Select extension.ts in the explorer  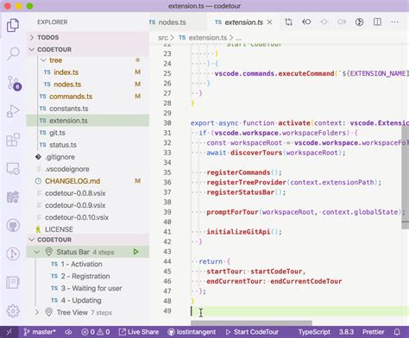point(88,121)
